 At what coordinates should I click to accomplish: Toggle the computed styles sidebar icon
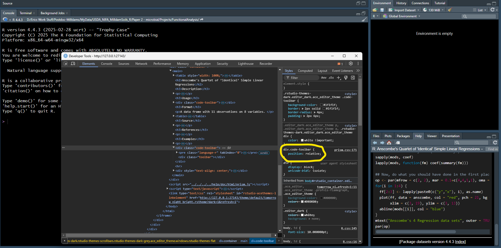pos(353,78)
